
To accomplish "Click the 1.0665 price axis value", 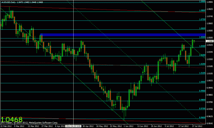I will (x=210, y=24).
